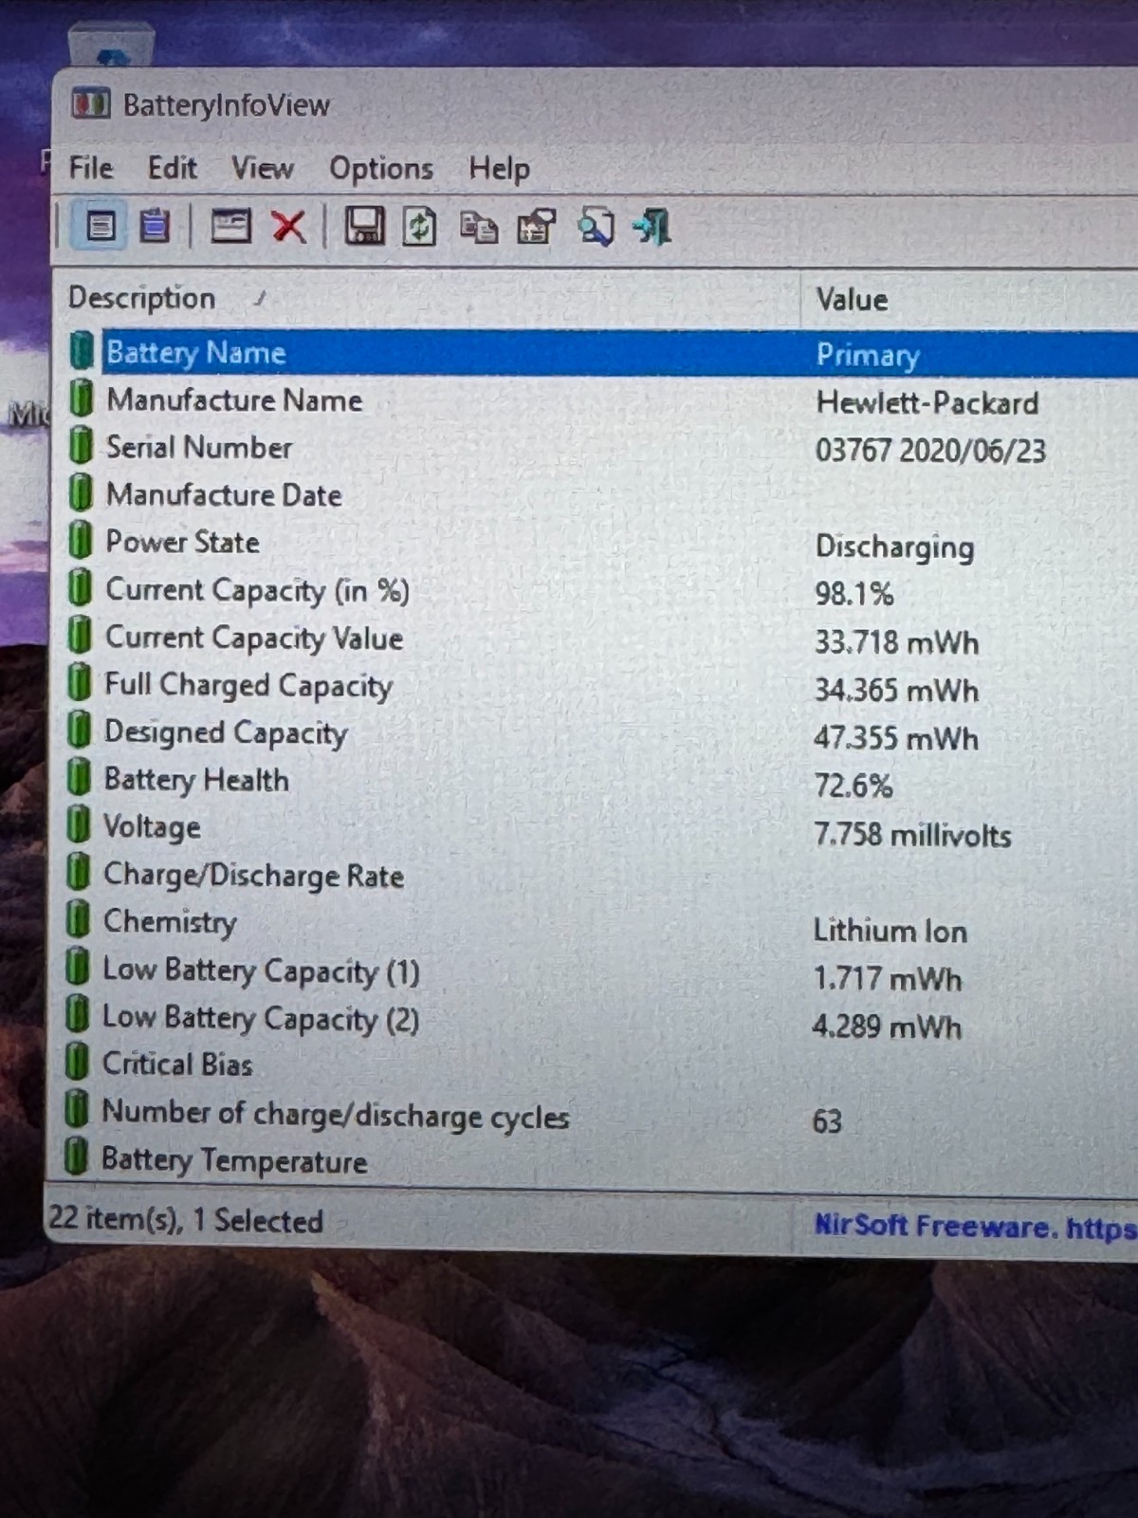Click the Find magnifier toolbar icon
The image size is (1138, 1518).
click(x=596, y=228)
